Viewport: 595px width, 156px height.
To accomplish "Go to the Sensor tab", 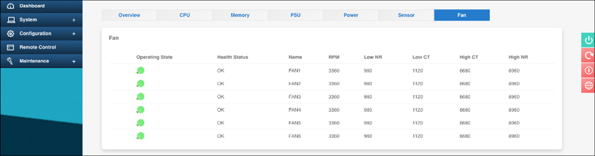I will pyautogui.click(x=406, y=15).
